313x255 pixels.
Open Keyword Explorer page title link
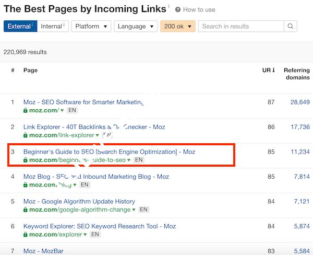tap(99, 226)
